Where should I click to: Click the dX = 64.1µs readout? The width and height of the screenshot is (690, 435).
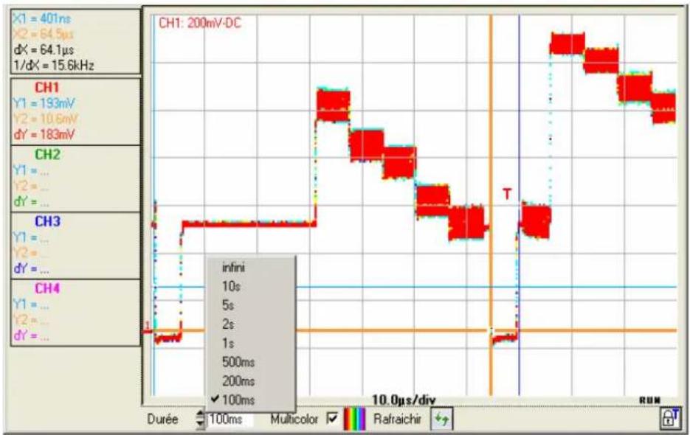[x=44, y=49]
